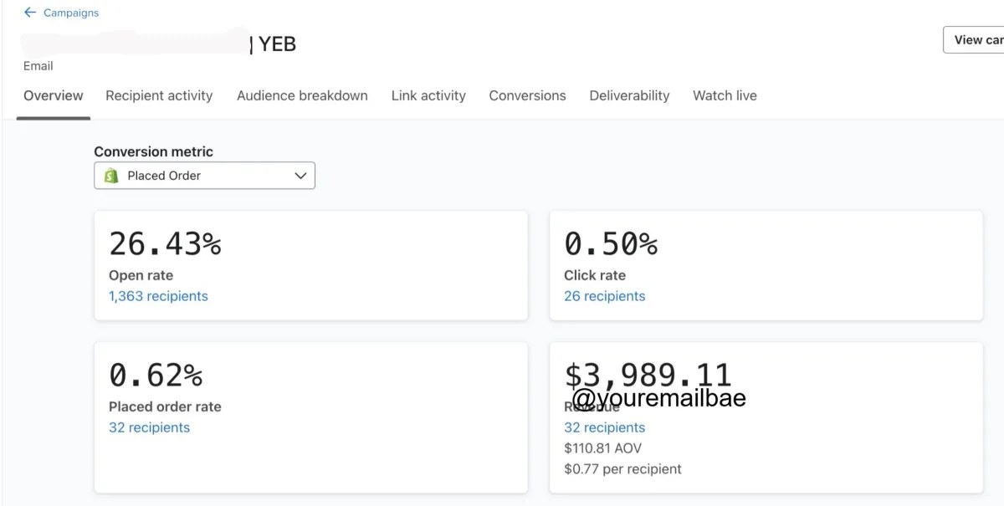View 32 recipients under Placed order rate
The image size is (1004, 506).
(x=149, y=427)
